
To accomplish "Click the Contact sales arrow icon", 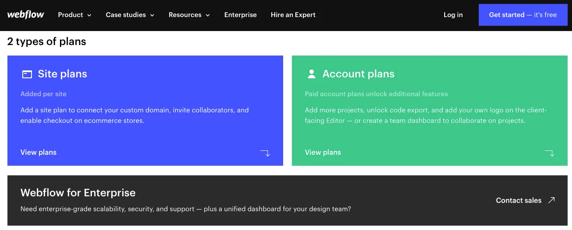I will tap(551, 200).
